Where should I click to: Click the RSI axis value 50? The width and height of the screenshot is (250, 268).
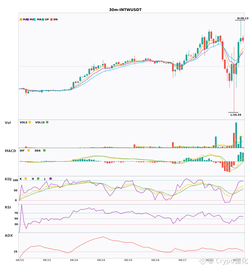[16, 219]
